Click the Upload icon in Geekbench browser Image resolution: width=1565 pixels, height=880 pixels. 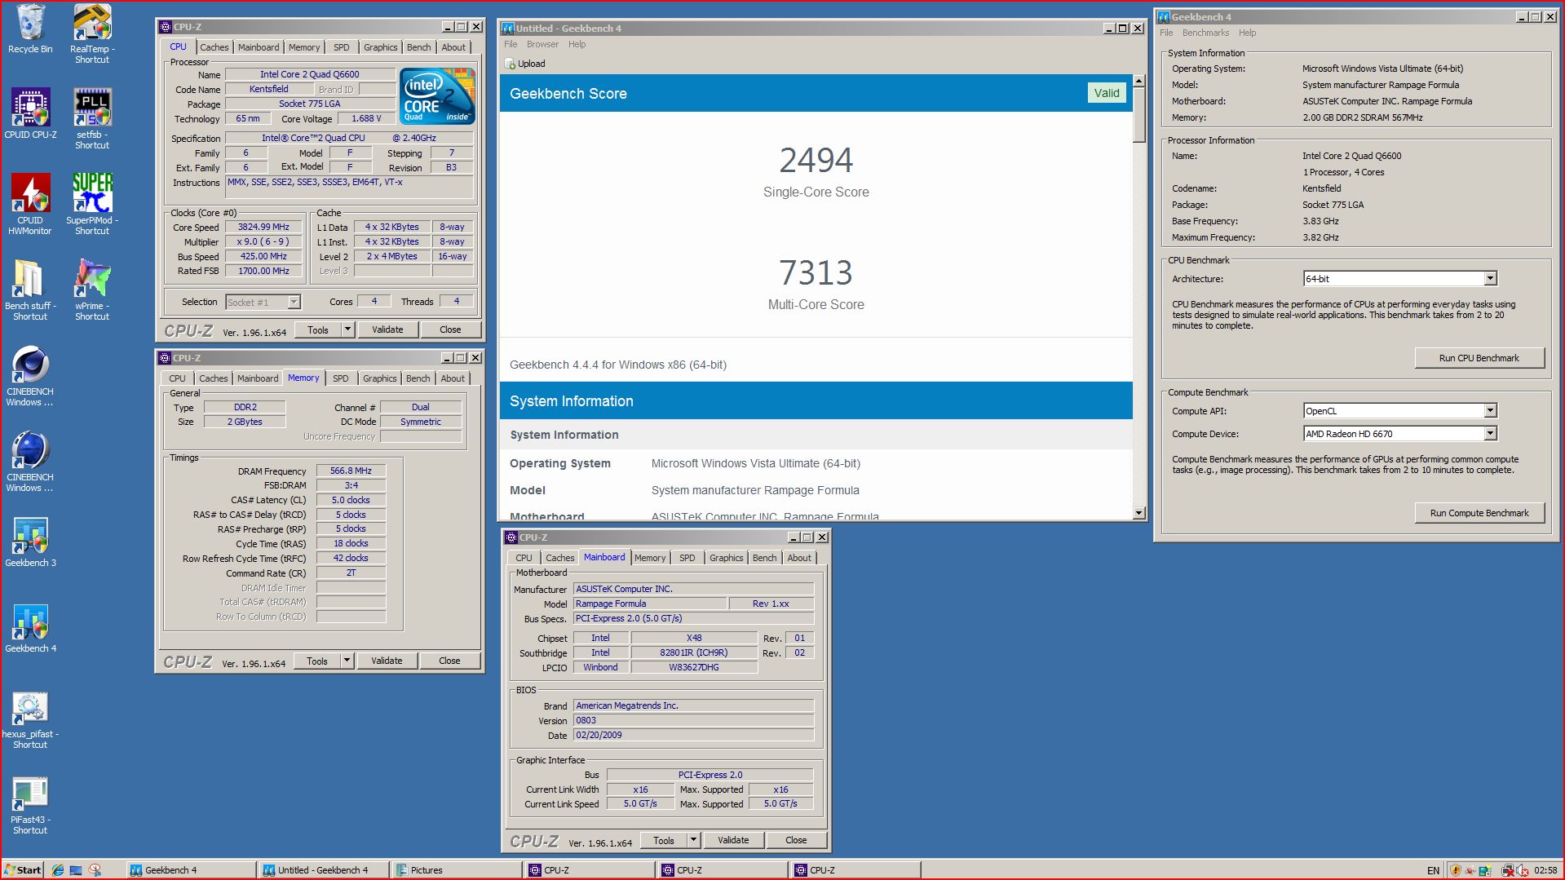coord(510,64)
